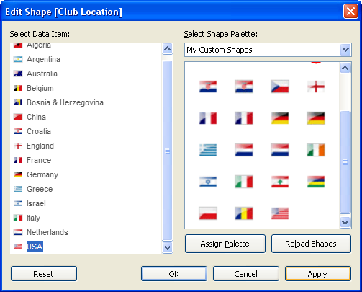
Task: Apply the shape changes
Action: tap(318, 274)
